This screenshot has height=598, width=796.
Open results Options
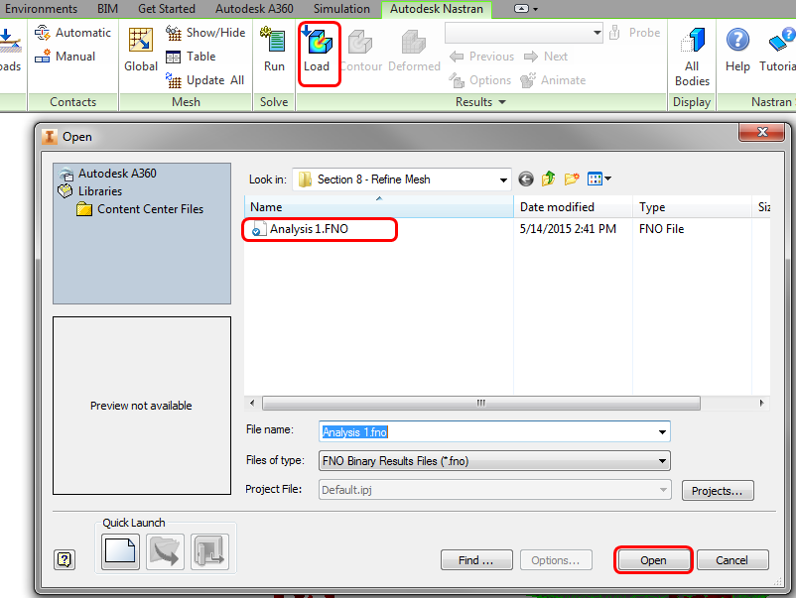[479, 80]
